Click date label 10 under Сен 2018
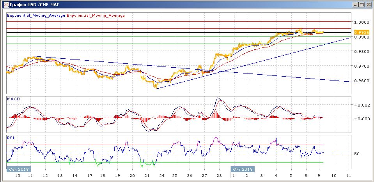Viewport: 374px width, 182px height. click(x=18, y=175)
